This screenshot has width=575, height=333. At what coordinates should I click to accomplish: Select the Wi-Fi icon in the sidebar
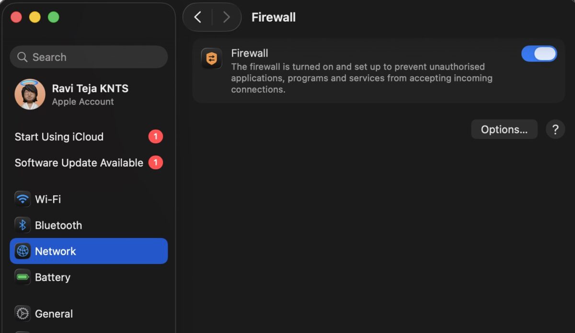pyautogui.click(x=23, y=199)
